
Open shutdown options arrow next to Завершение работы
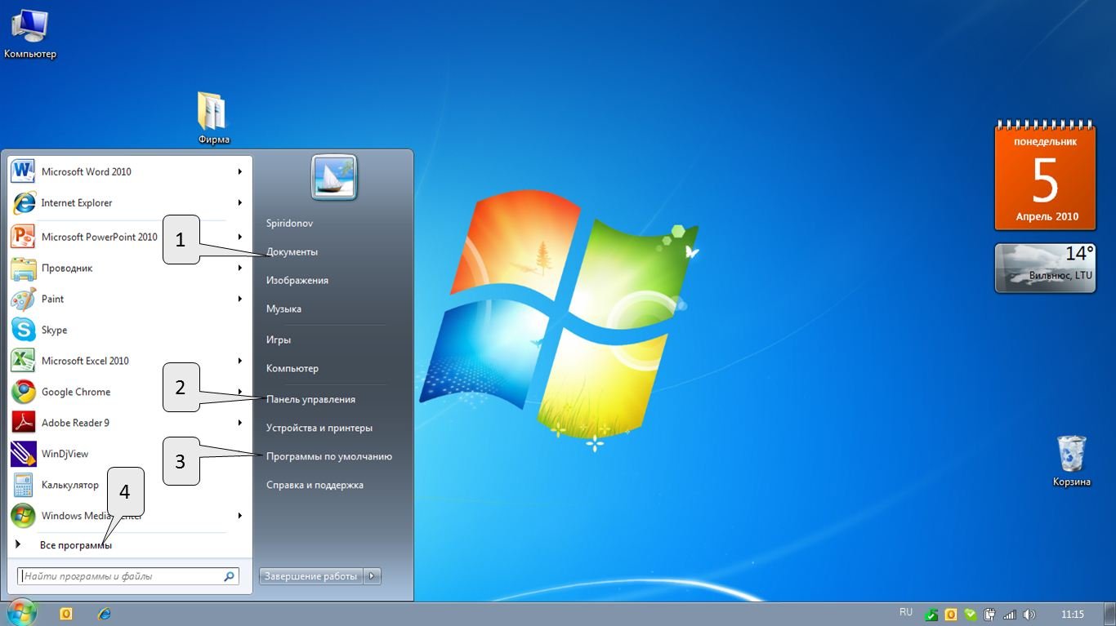[372, 576]
